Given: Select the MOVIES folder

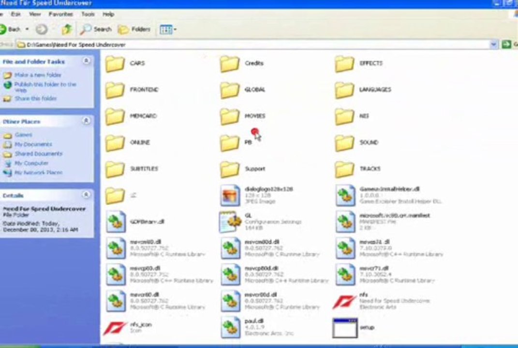Looking at the screenshot, I should 243,116.
